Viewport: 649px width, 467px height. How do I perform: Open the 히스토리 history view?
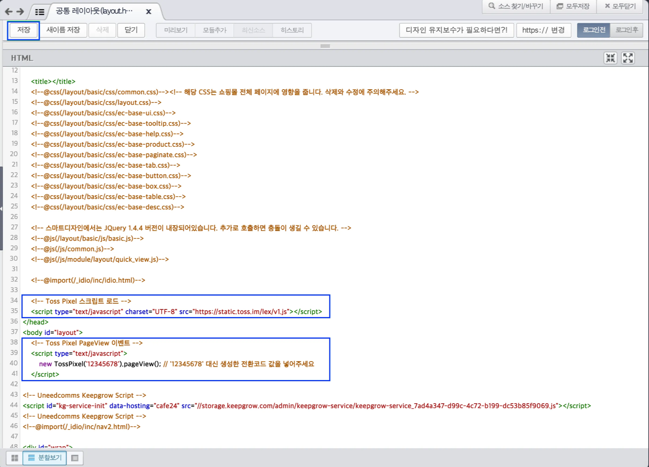292,30
